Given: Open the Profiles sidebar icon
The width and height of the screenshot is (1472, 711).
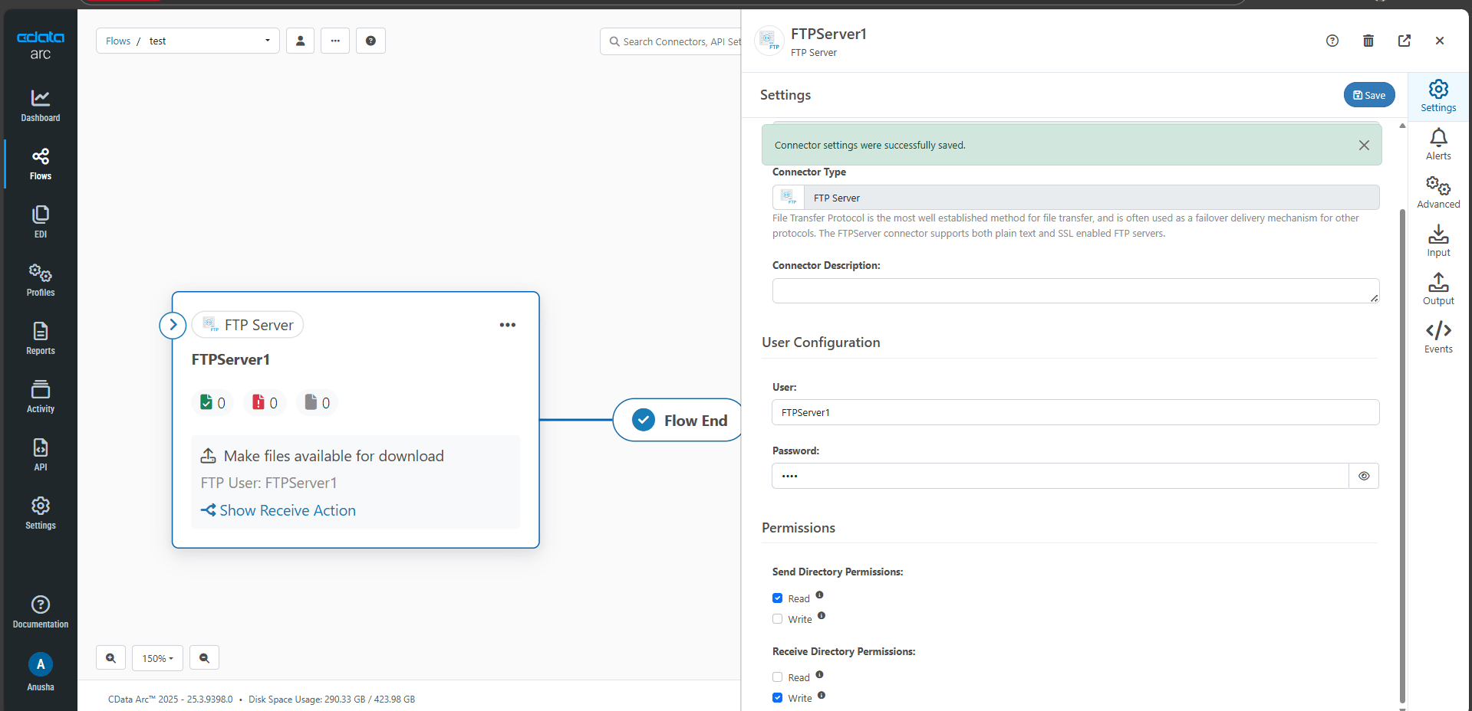Looking at the screenshot, I should click(40, 280).
